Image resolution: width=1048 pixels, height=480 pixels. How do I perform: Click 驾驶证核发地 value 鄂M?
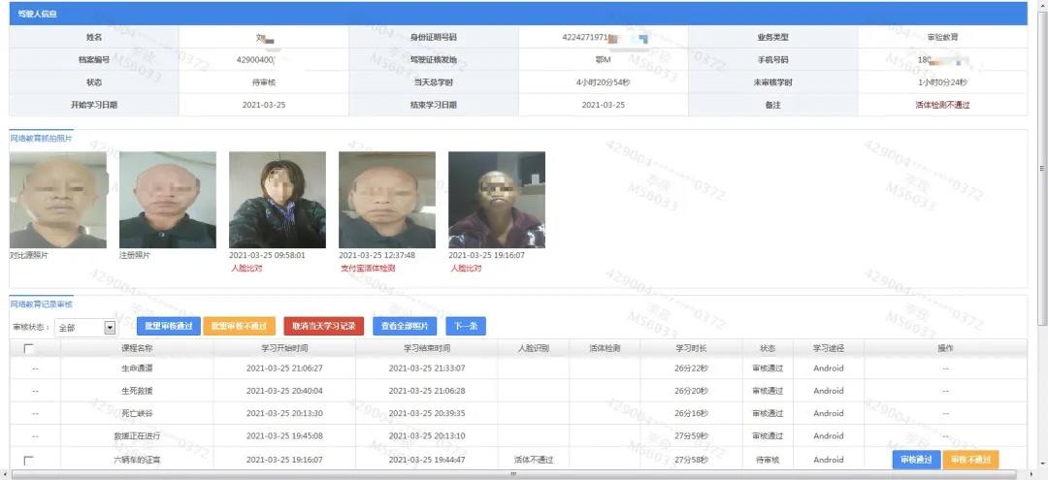click(603, 59)
